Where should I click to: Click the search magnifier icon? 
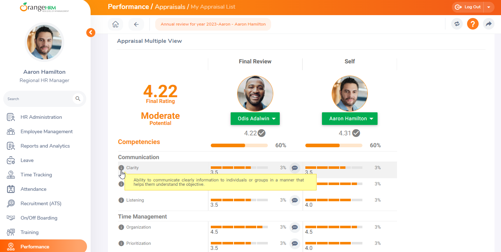[x=78, y=99]
